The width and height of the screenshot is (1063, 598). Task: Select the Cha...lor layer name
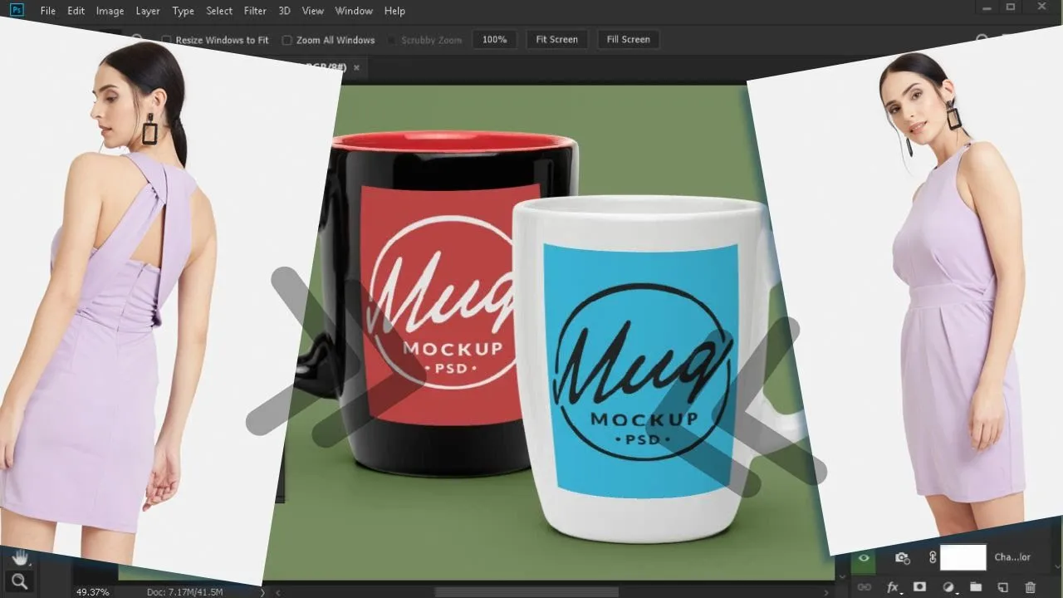click(1012, 557)
